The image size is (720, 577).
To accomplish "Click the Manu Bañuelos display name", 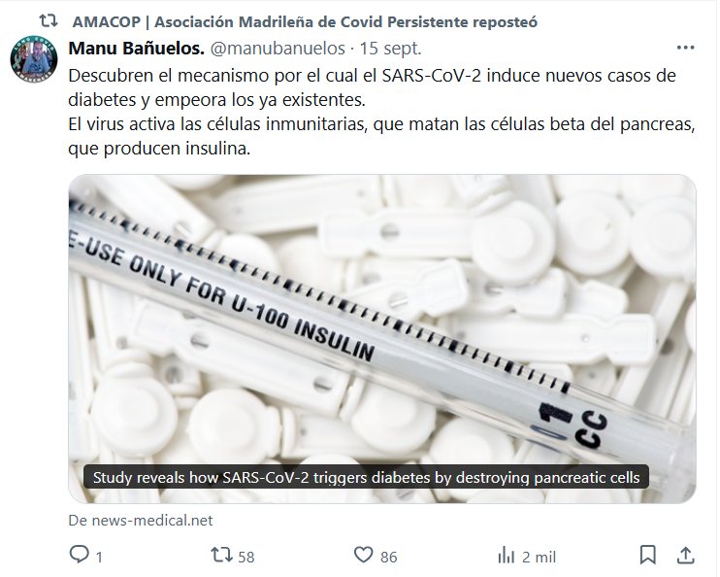I will tap(137, 49).
